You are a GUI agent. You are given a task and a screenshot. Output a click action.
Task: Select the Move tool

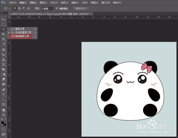4,19
